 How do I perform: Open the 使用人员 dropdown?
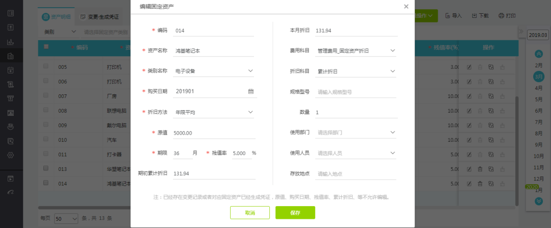[x=356, y=153]
